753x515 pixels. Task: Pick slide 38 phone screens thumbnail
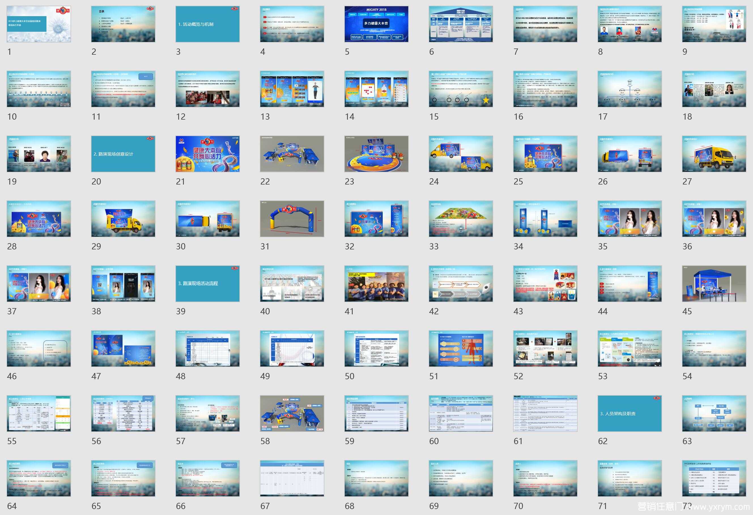(123, 284)
